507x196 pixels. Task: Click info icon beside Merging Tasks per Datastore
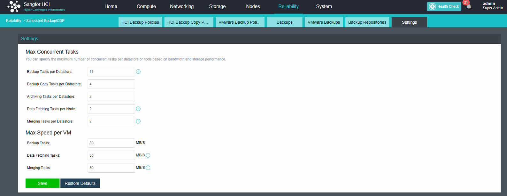coord(138,122)
